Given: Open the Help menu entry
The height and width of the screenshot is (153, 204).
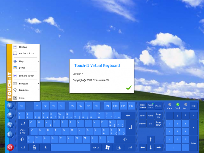Looking at the screenshot, I should tap(26, 61).
